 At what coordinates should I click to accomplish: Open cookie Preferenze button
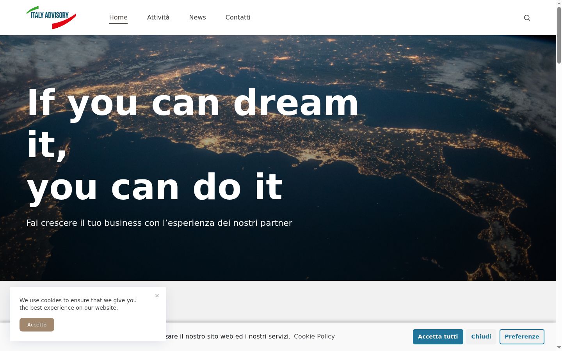[522, 337]
